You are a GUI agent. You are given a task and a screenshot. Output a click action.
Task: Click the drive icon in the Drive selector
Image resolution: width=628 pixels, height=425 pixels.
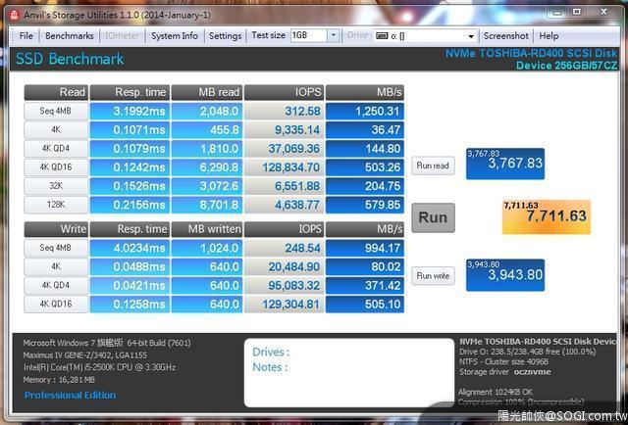tap(381, 36)
